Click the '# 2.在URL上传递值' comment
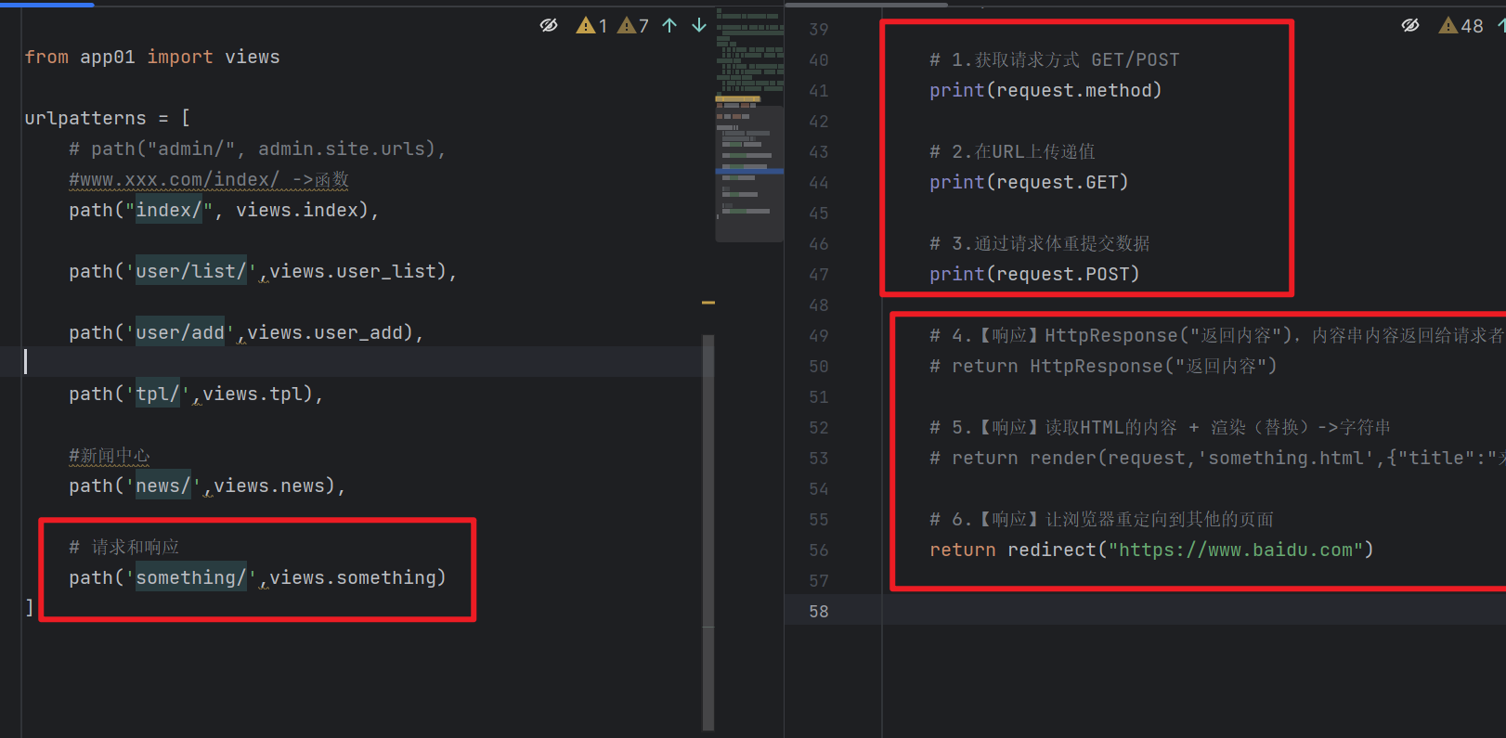1506x738 pixels. pos(1012,151)
